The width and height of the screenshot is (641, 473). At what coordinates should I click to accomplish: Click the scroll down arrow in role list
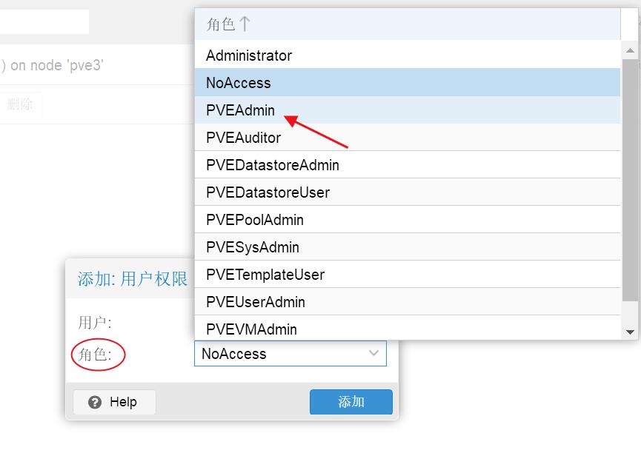[x=630, y=332]
